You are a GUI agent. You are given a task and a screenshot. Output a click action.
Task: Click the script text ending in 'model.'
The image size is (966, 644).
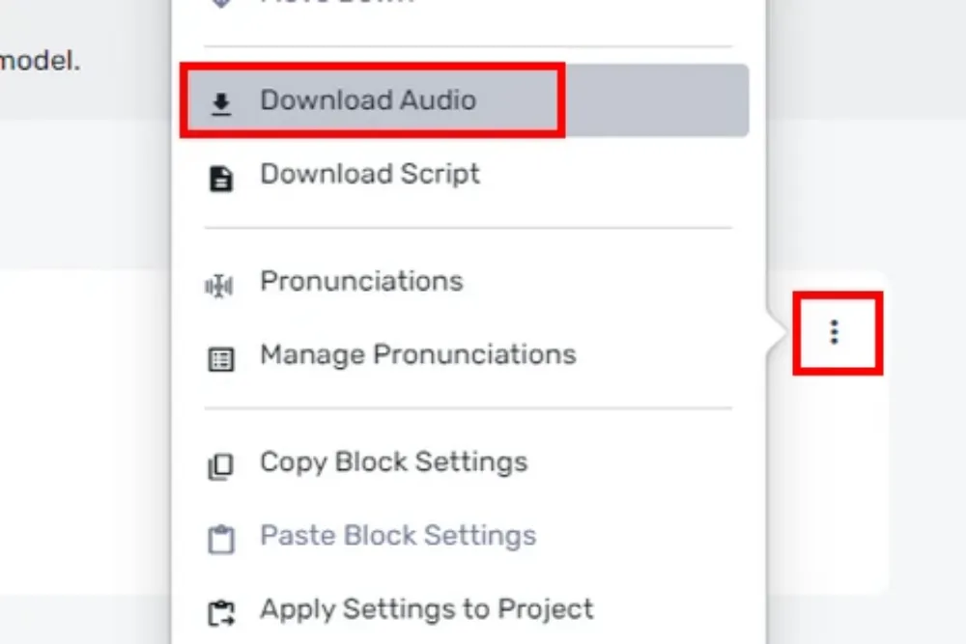[40, 60]
